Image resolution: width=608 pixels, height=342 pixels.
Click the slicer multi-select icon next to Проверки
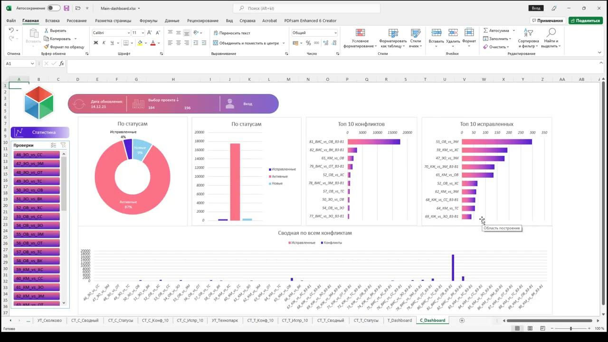tap(53, 145)
